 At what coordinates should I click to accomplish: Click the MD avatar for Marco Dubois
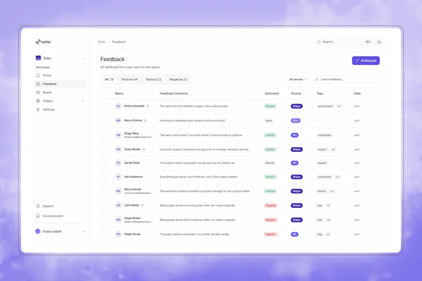(118, 121)
